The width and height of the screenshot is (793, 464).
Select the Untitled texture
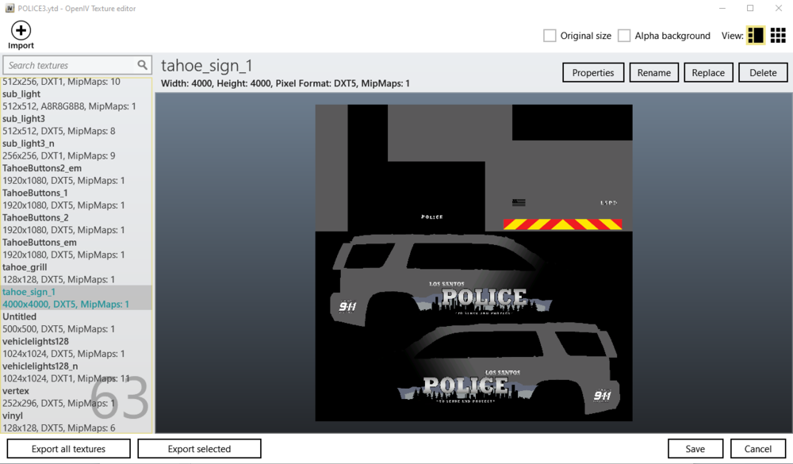[76, 323]
